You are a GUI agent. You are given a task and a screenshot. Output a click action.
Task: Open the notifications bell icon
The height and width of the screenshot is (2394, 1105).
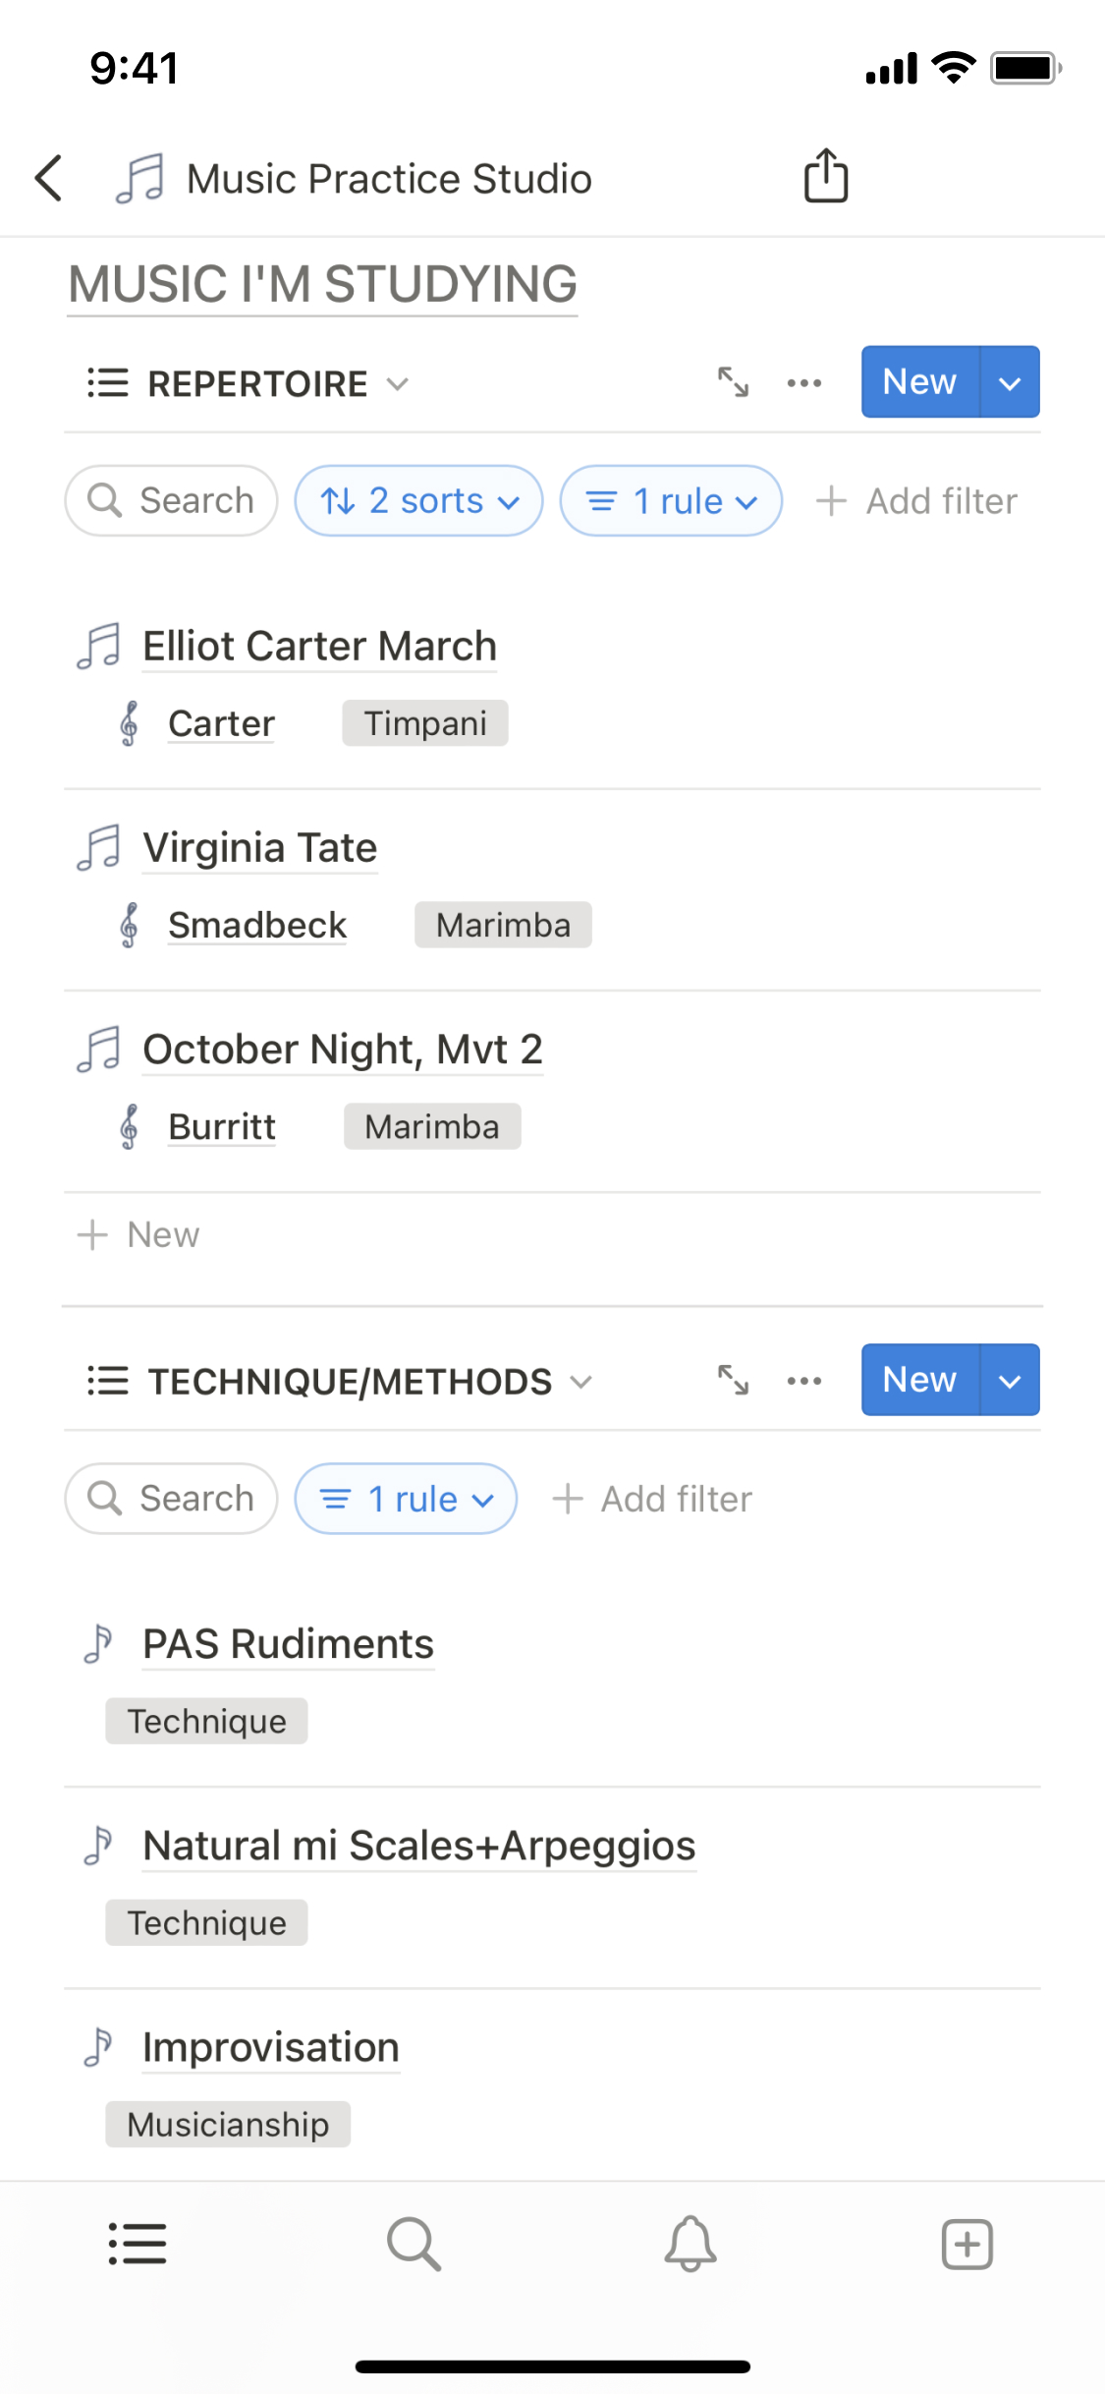pyautogui.click(x=691, y=2244)
